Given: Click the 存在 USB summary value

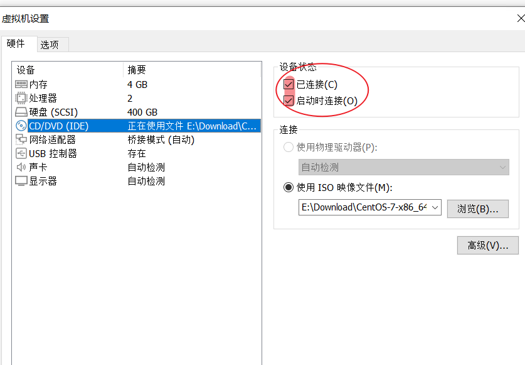Looking at the screenshot, I should [x=137, y=153].
